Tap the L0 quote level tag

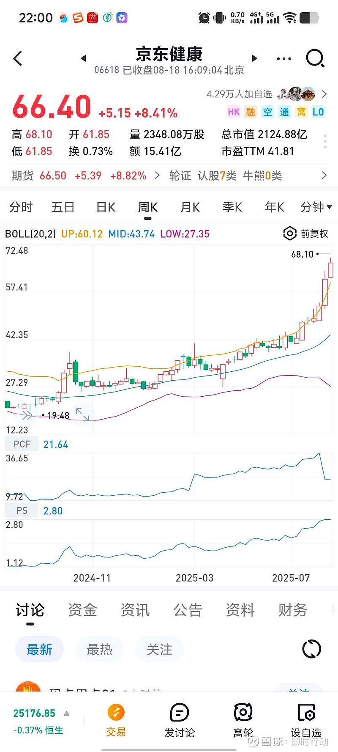click(x=318, y=112)
